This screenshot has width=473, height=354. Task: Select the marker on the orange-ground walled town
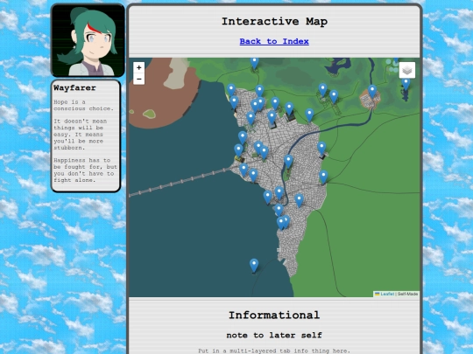pyautogui.click(x=372, y=92)
